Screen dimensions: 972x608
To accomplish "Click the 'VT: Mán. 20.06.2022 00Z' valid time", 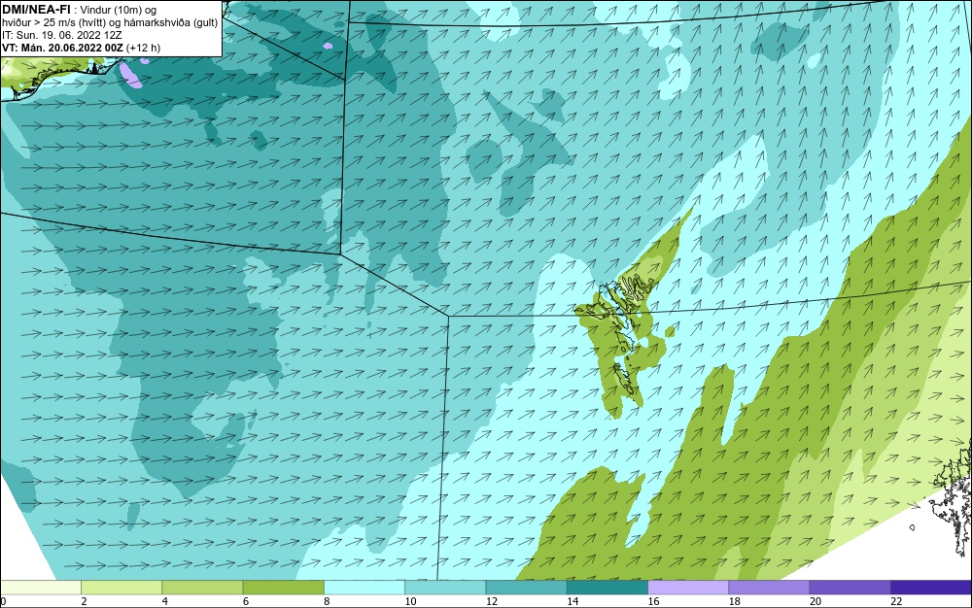I will pos(64,48).
